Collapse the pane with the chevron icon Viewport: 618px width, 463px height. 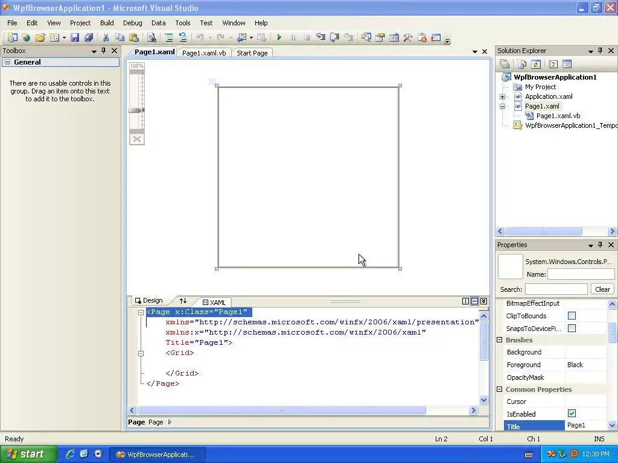tap(483, 301)
